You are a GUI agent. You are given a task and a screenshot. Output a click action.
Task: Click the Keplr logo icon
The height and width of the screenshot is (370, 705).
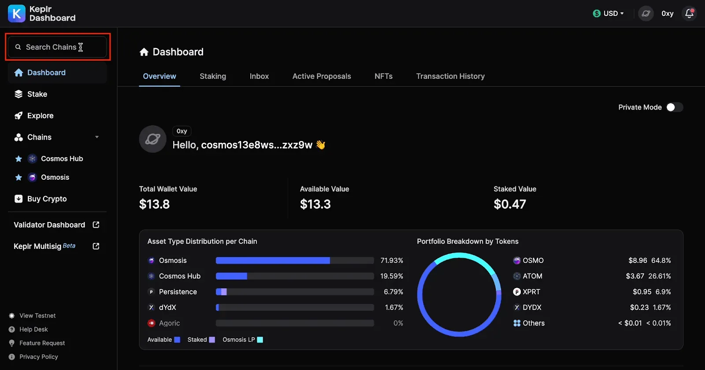pos(17,13)
